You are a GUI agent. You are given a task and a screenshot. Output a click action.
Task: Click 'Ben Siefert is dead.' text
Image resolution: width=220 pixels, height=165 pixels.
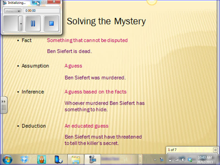(69, 51)
